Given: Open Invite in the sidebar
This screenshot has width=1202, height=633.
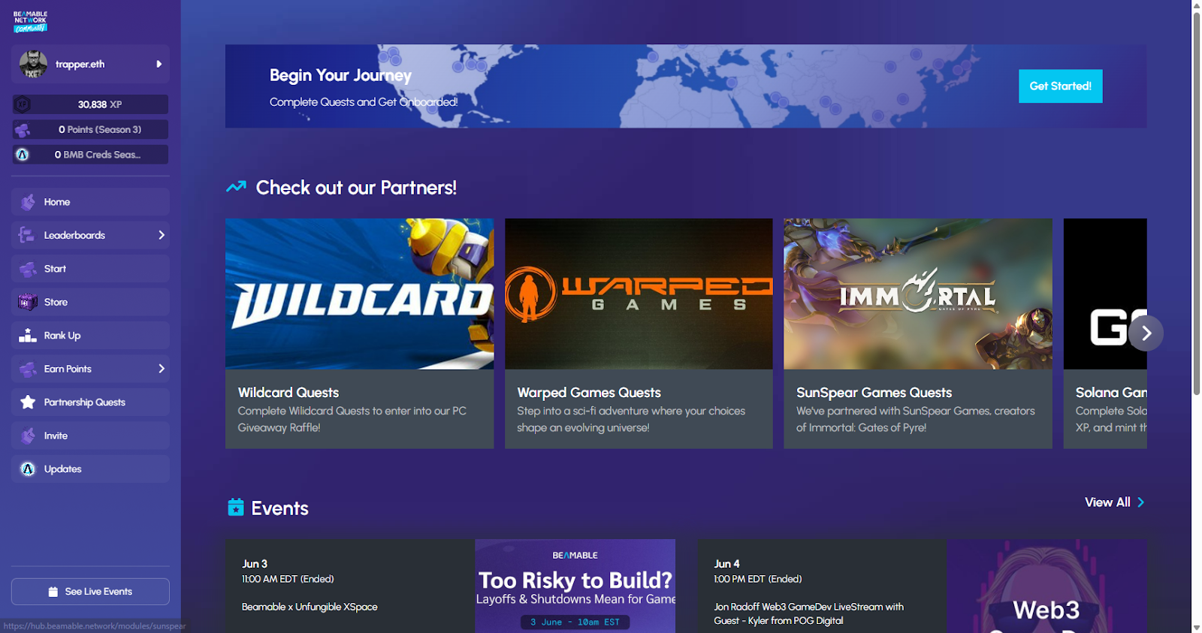Looking at the screenshot, I should [x=90, y=436].
